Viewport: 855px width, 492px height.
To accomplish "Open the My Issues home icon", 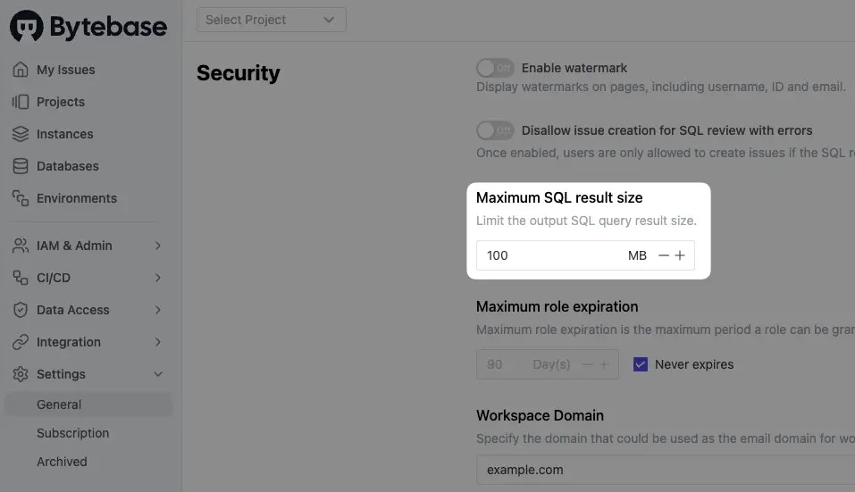I will [x=21, y=70].
